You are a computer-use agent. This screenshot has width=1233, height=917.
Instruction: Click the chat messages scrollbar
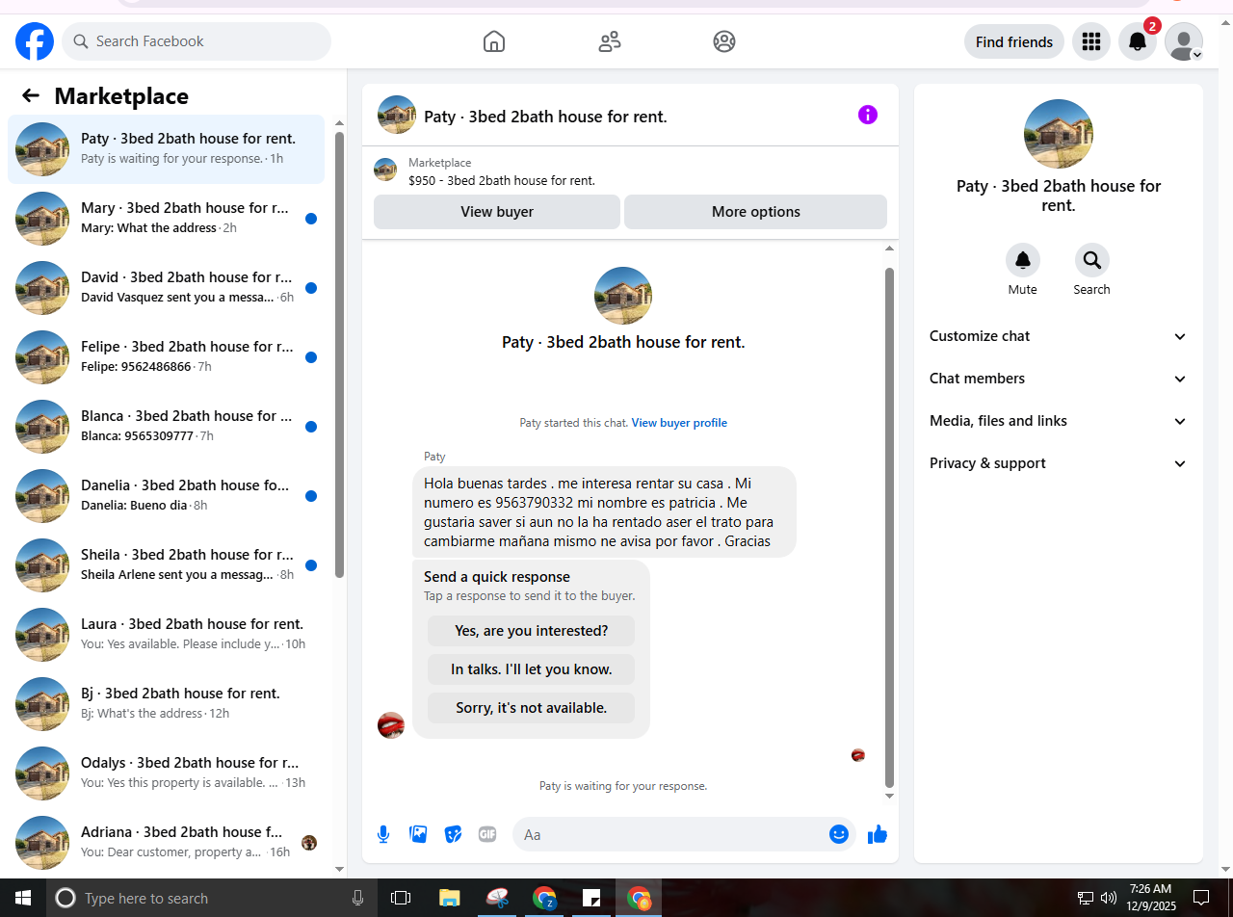click(x=890, y=528)
